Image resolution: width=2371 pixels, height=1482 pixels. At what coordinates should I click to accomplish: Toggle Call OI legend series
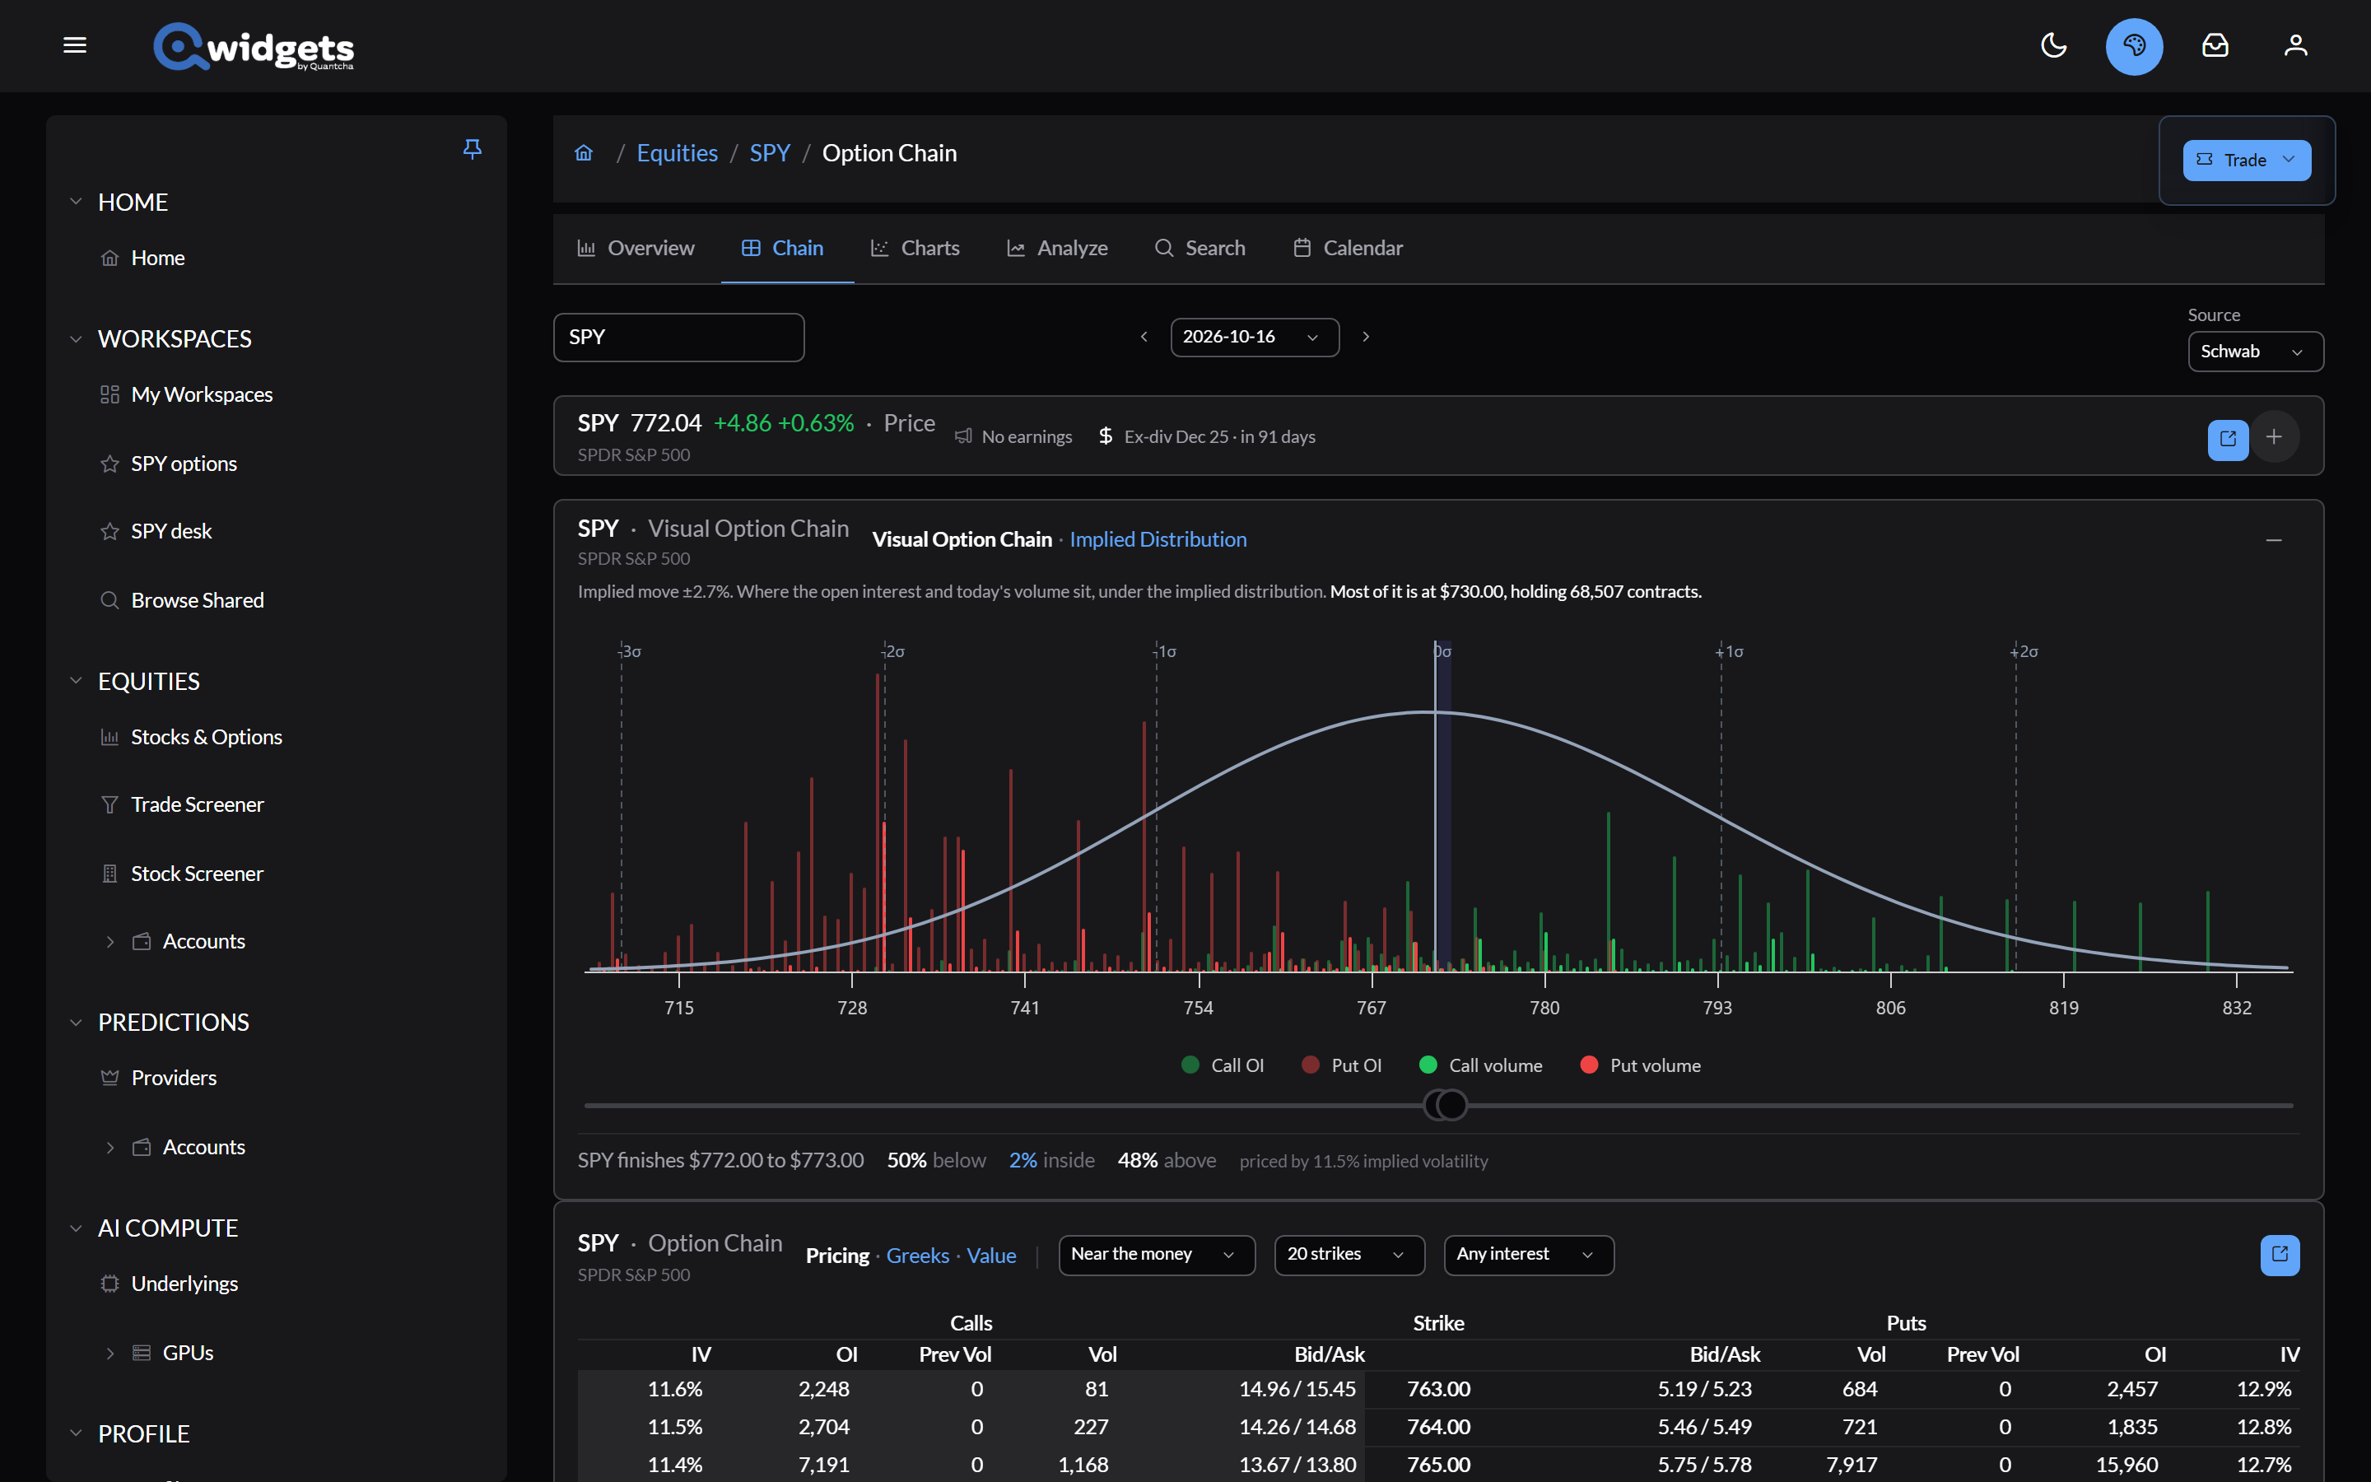[x=1223, y=1065]
